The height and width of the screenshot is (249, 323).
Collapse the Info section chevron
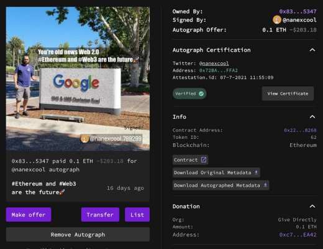[x=312, y=117]
